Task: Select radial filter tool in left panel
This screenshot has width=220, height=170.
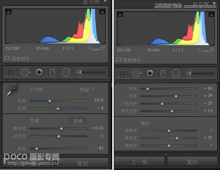Action: point(66,72)
